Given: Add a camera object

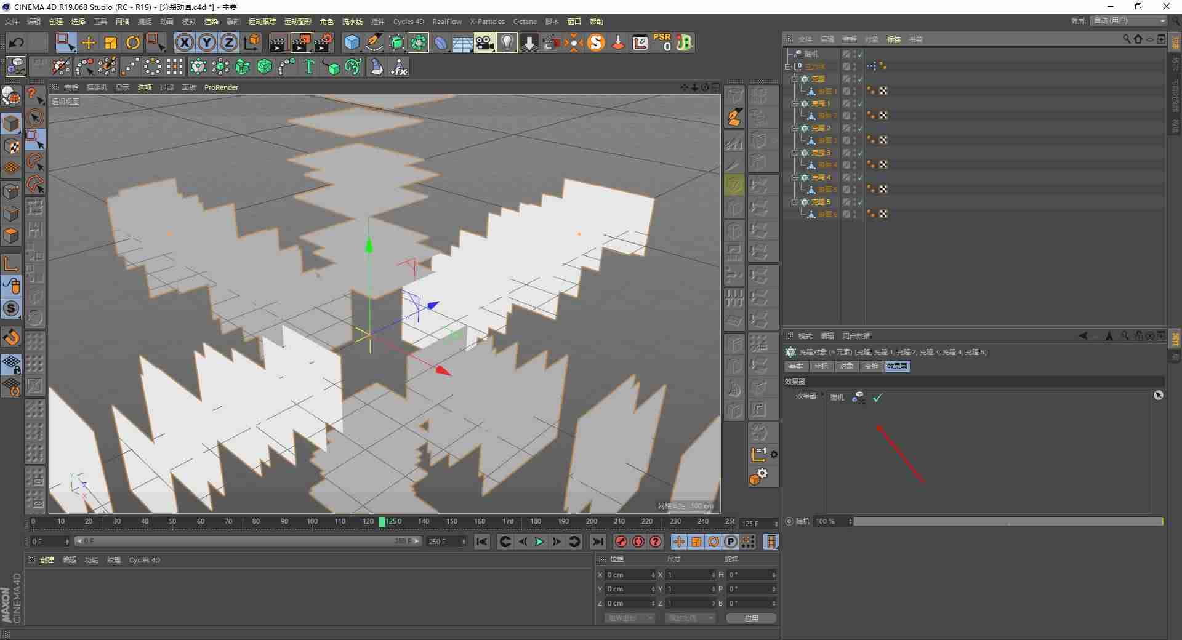Looking at the screenshot, I should tap(484, 42).
